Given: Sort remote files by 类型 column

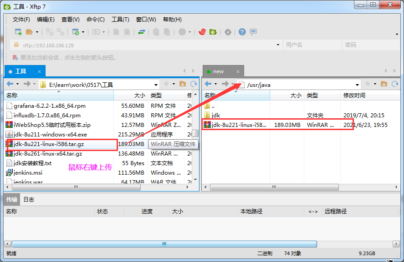Looking at the screenshot, I should click(x=322, y=96).
